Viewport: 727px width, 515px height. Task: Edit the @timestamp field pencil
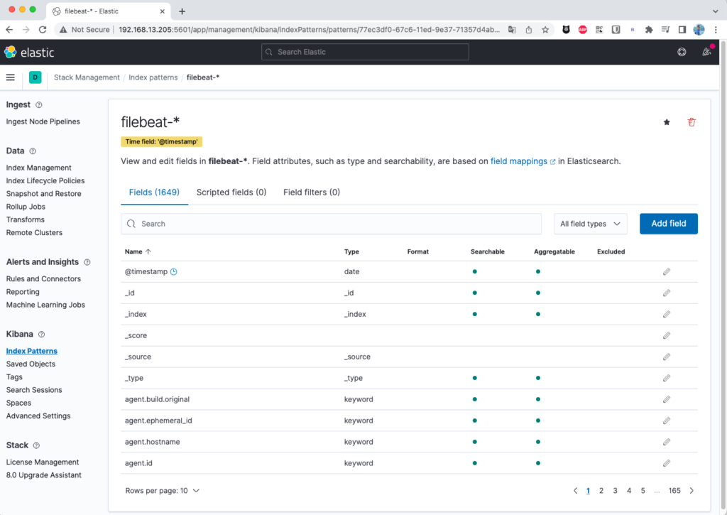point(666,271)
